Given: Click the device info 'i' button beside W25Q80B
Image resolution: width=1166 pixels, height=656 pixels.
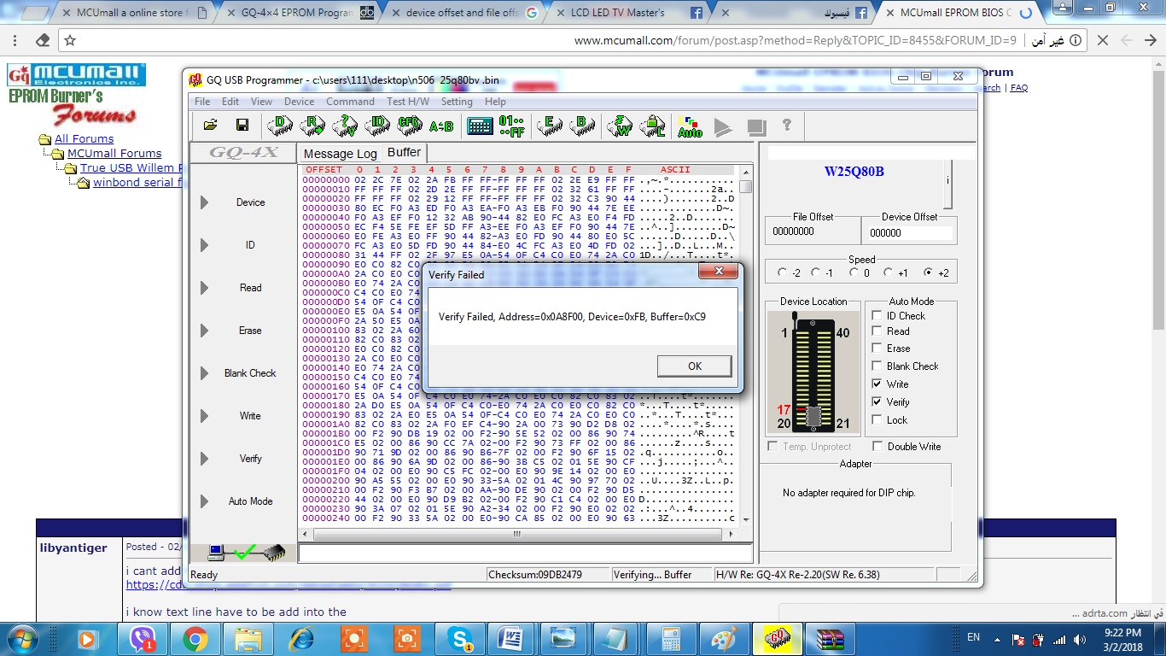Looking at the screenshot, I should pyautogui.click(x=947, y=181).
